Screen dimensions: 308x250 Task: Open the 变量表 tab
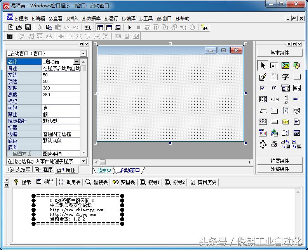point(124,182)
